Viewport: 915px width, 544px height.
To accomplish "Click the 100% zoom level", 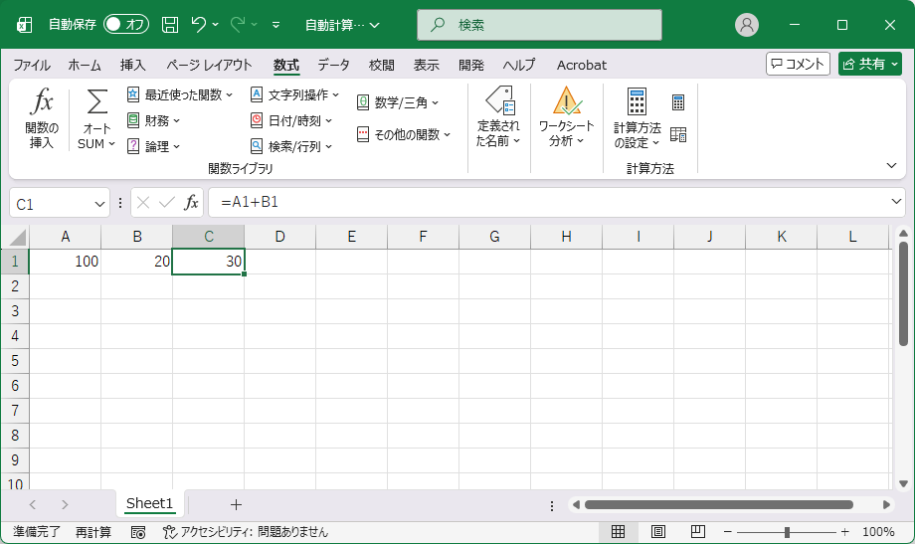I will (878, 532).
